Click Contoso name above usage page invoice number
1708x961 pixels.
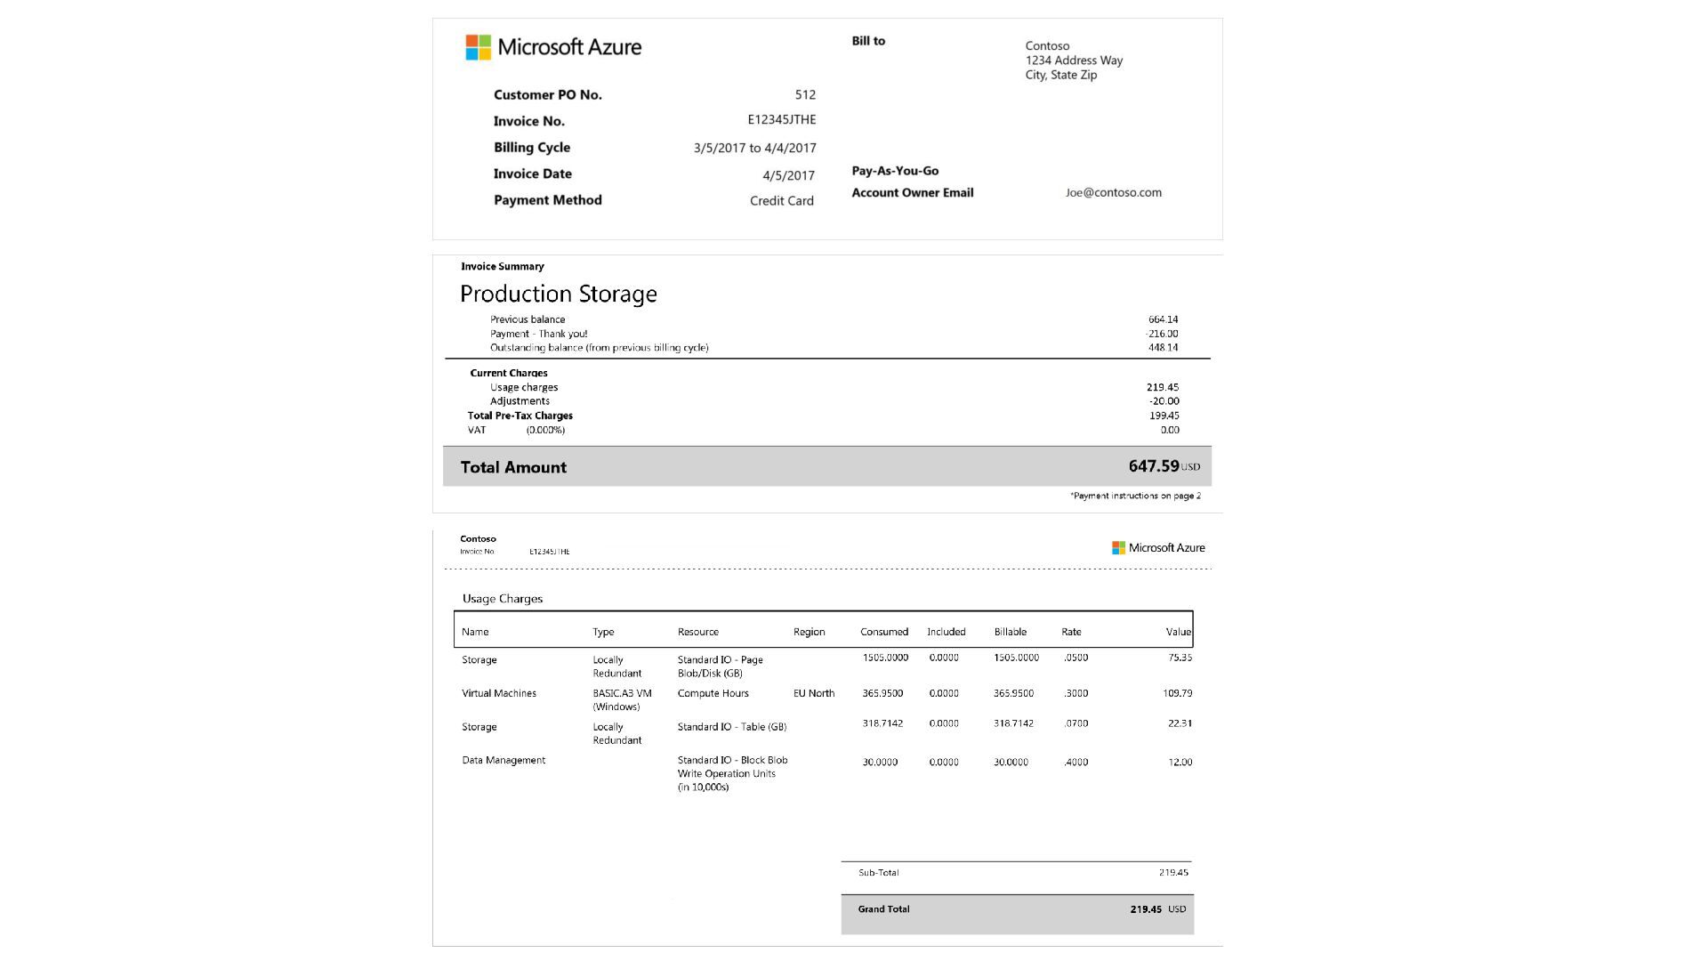[x=478, y=539]
